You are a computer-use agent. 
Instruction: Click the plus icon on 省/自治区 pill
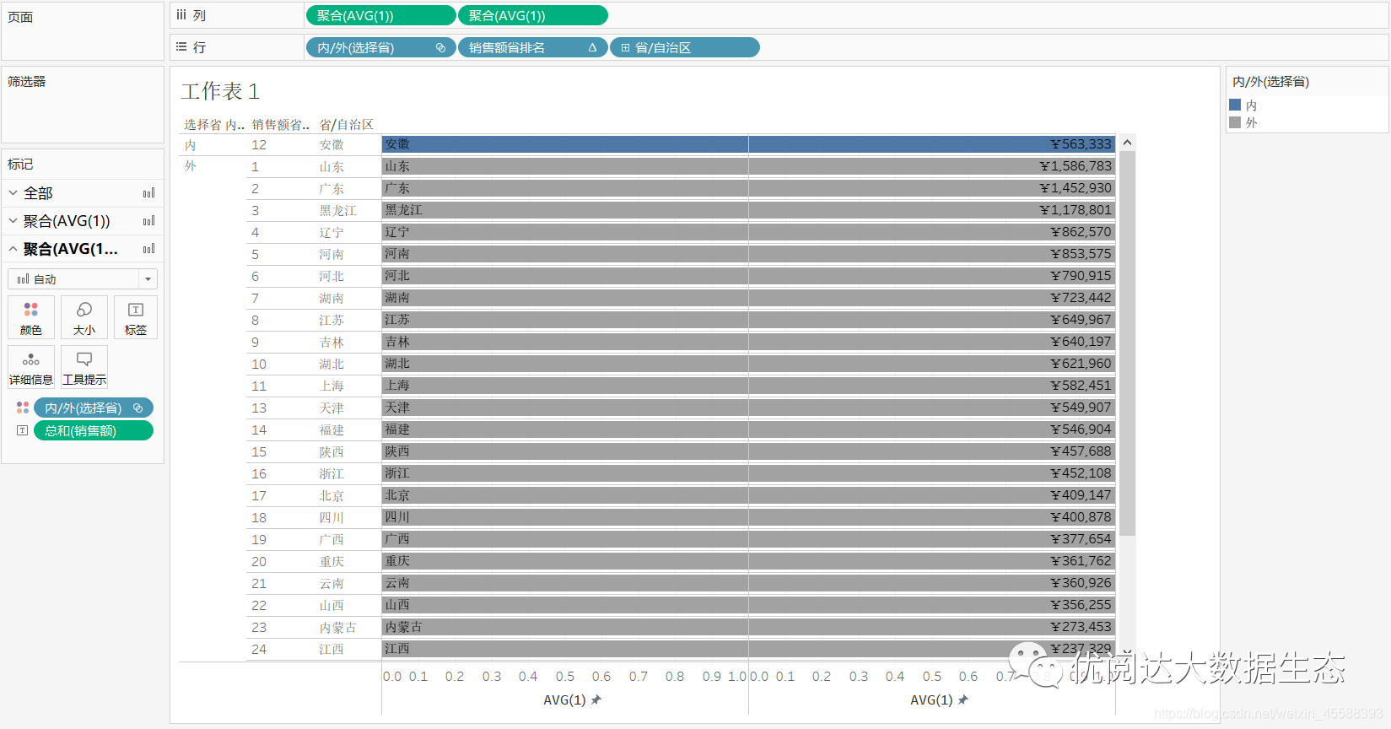point(625,48)
